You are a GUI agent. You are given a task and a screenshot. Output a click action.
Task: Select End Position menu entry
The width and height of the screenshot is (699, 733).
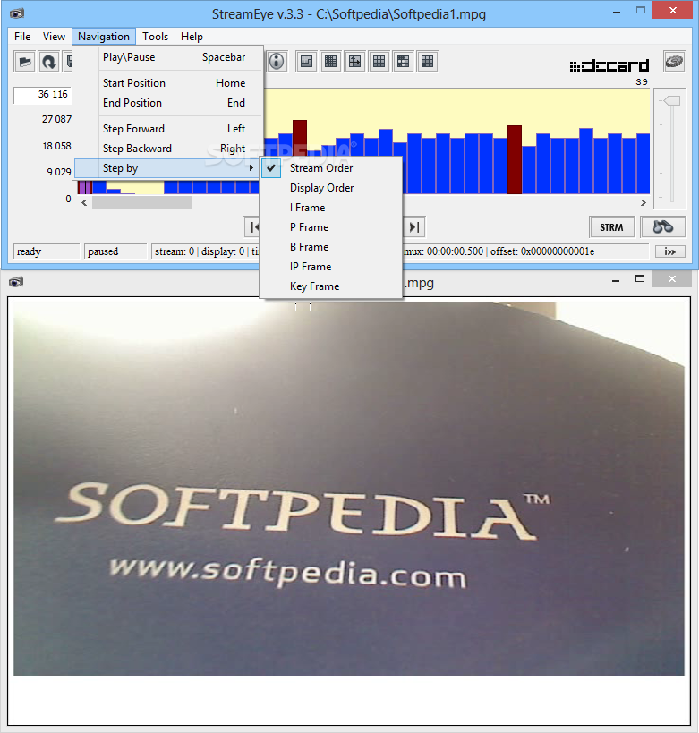pos(167,103)
